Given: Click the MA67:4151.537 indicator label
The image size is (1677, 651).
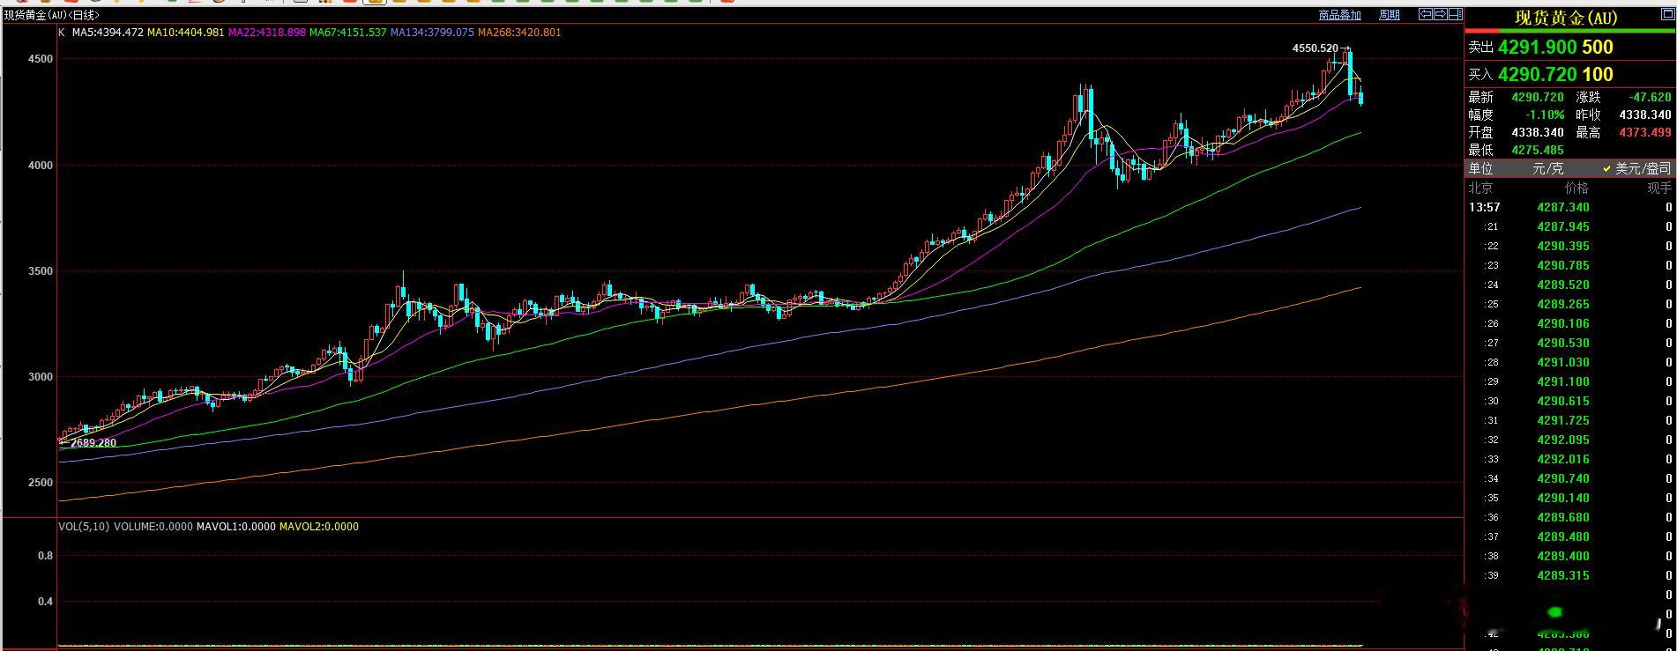Looking at the screenshot, I should 348,33.
